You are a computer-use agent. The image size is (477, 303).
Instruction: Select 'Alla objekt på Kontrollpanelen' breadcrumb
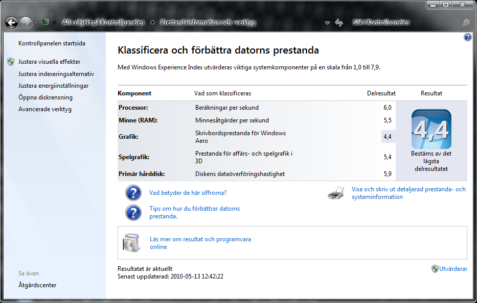tap(103, 22)
